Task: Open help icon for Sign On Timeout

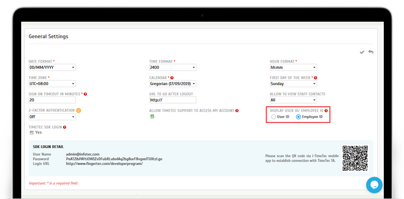Action: (x=85, y=94)
